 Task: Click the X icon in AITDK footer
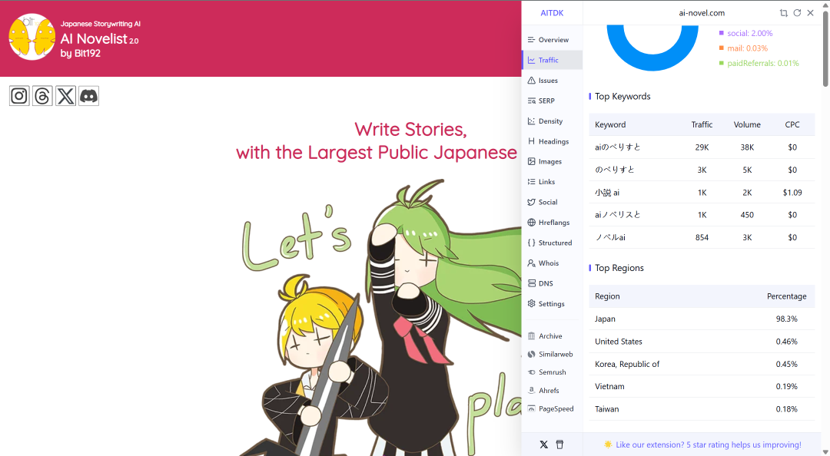[543, 444]
